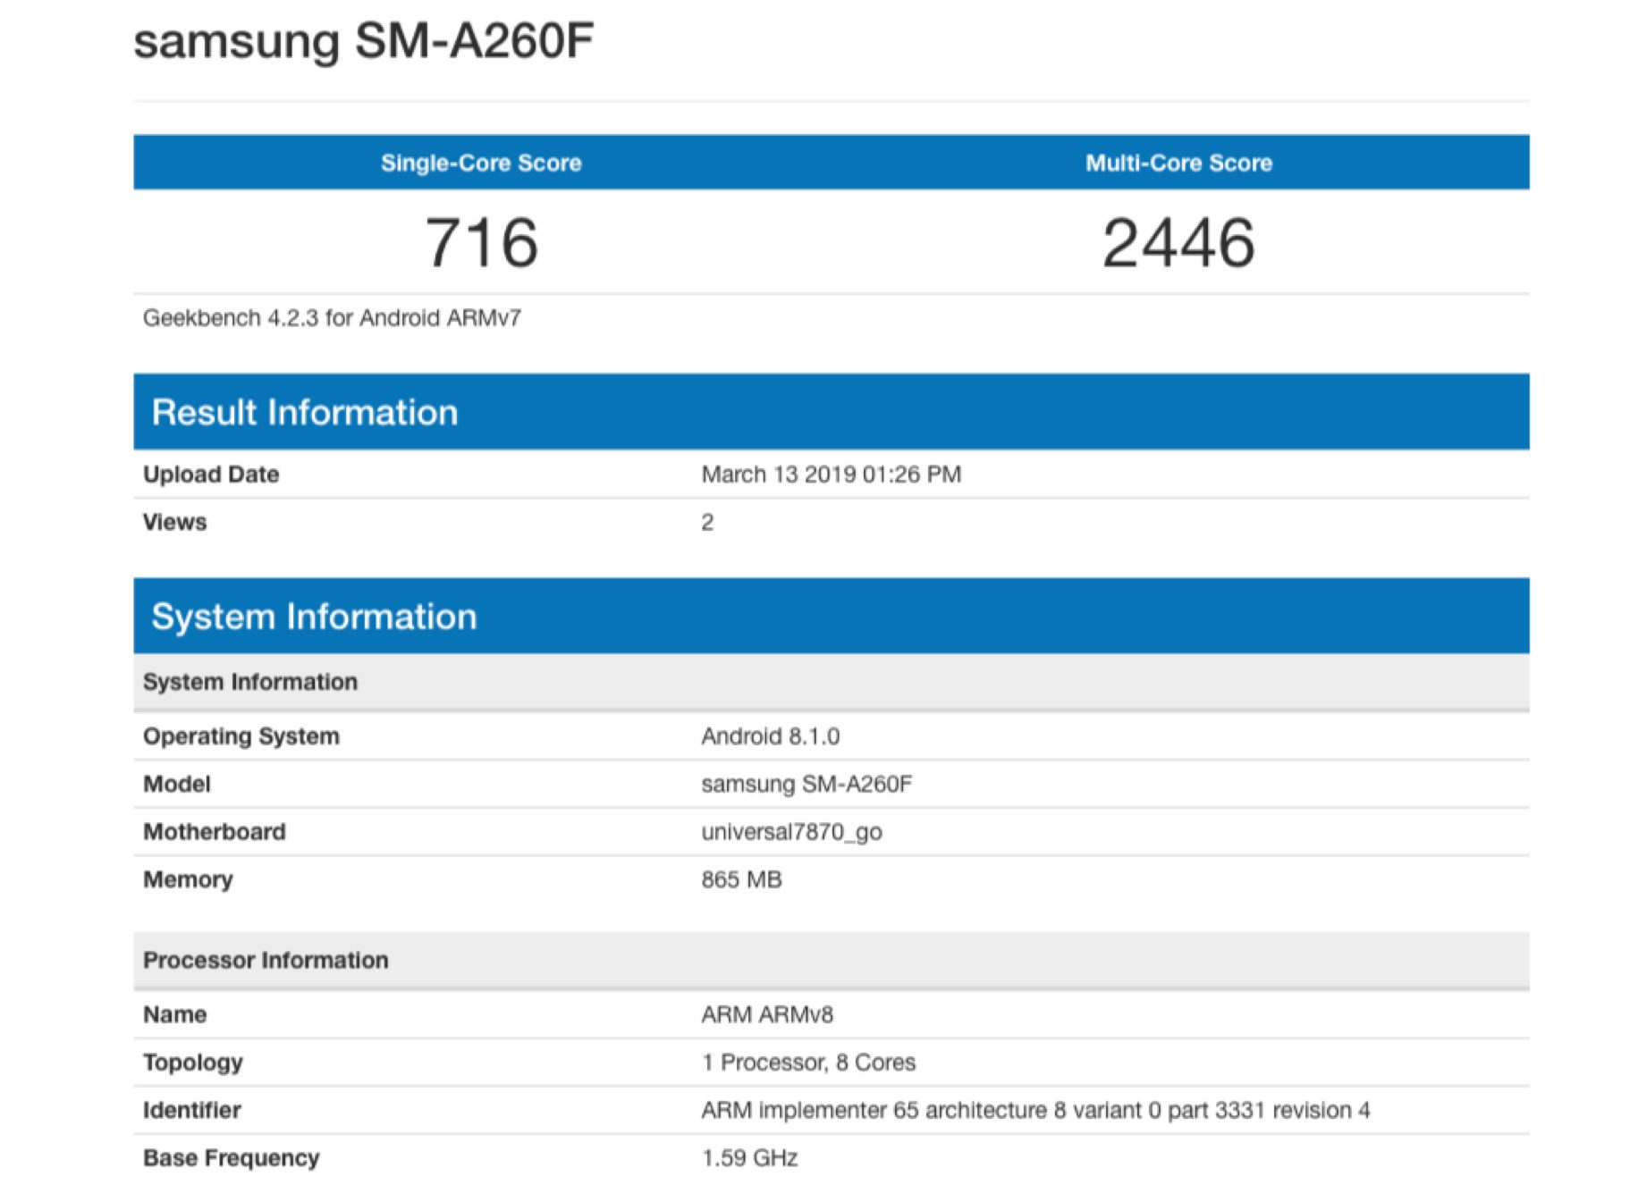
Task: Select the upload date March 13 2019 value
Action: click(831, 475)
